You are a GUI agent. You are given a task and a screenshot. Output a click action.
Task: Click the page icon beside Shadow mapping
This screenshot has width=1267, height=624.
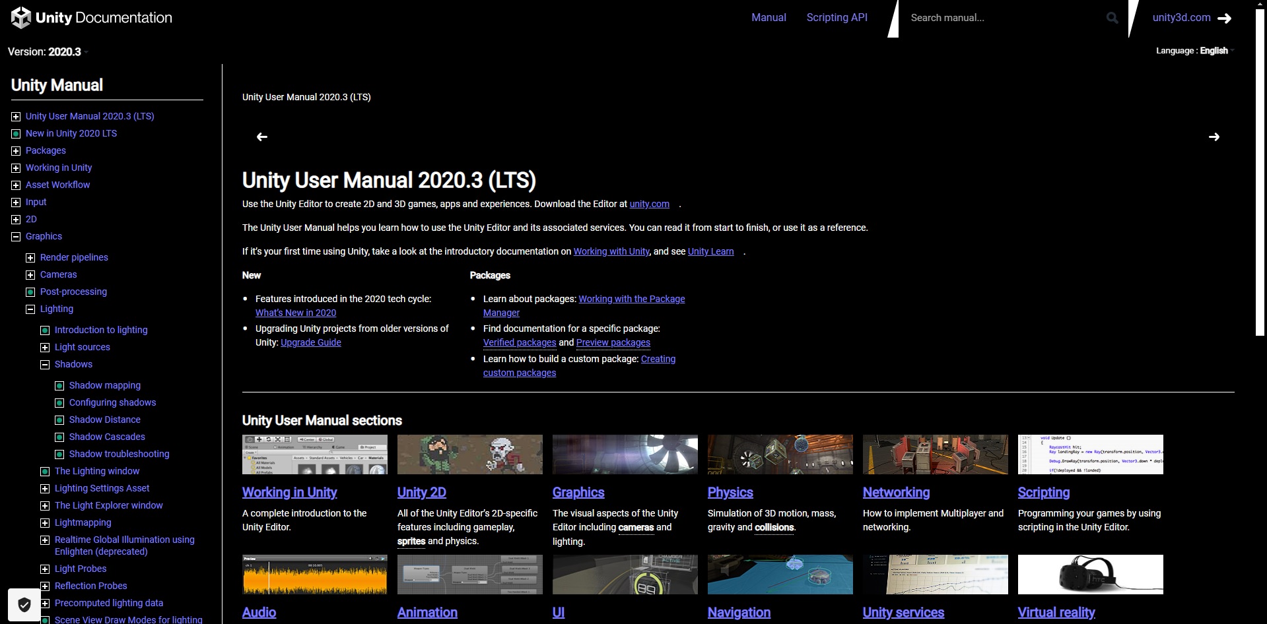[x=59, y=386]
